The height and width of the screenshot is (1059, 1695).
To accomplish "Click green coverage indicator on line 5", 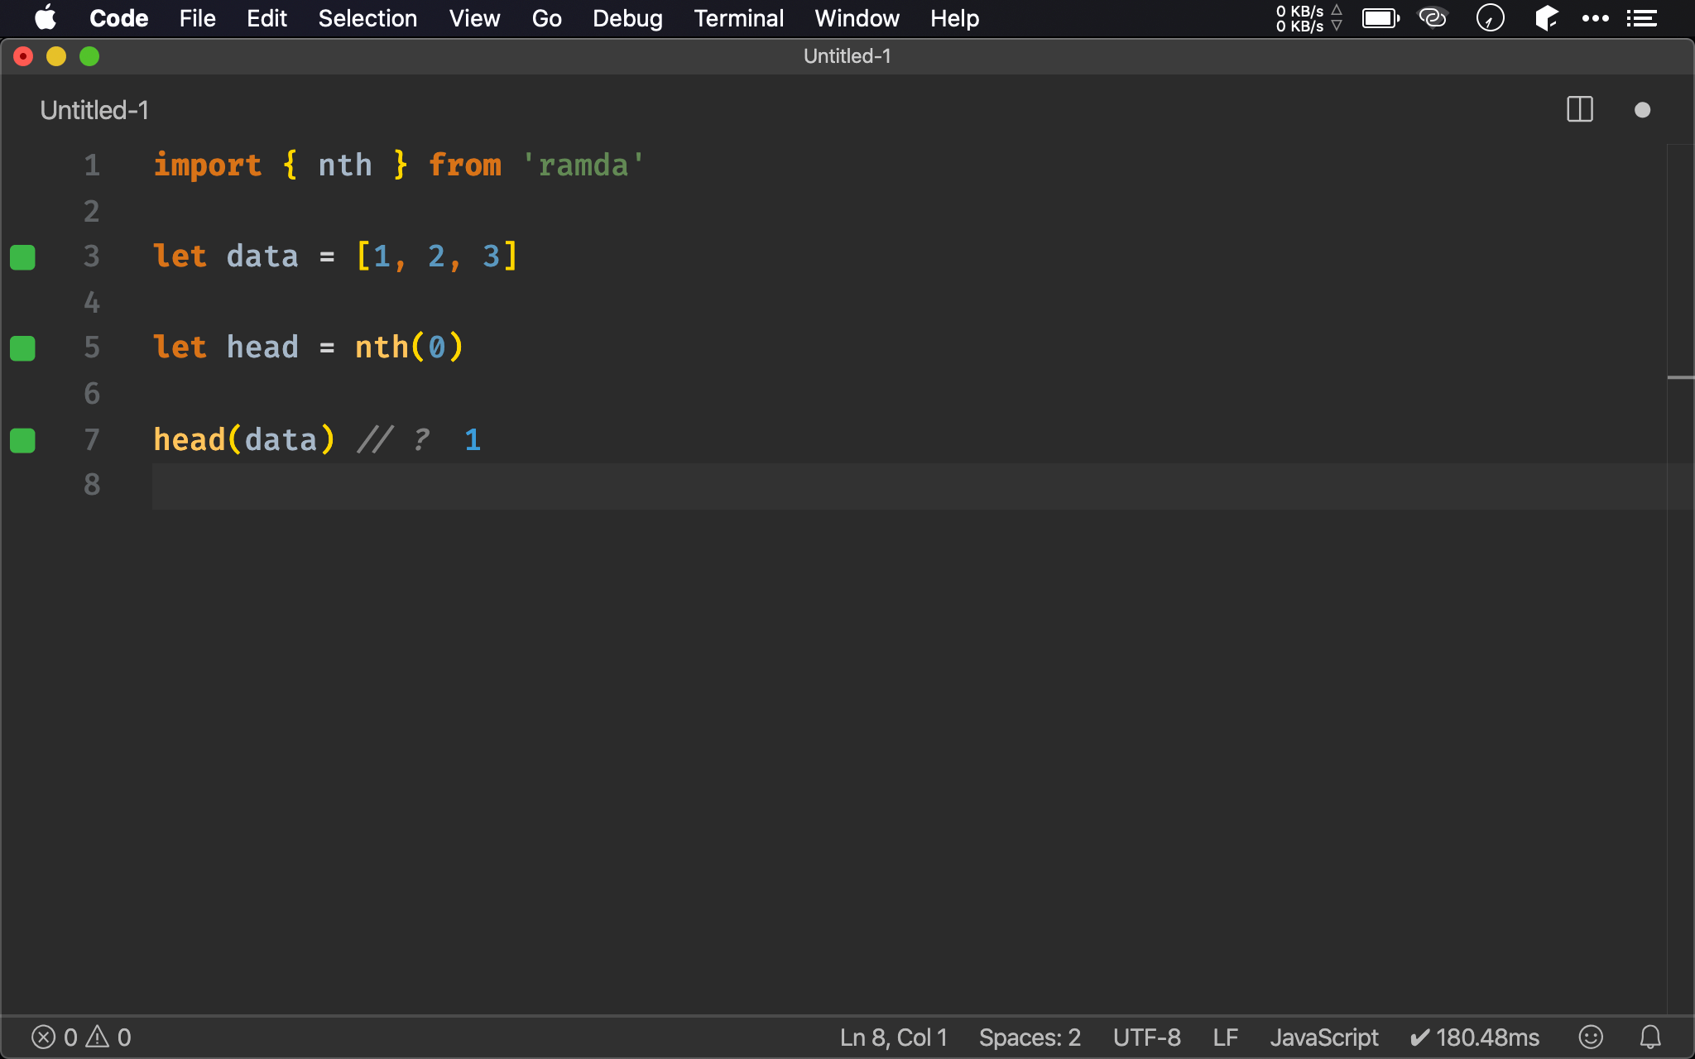I will pos(23,348).
